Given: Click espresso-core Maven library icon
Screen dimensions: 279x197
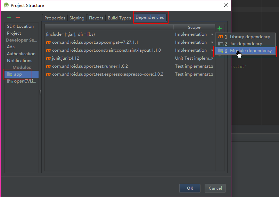Looking at the screenshot, I should click(48, 75).
